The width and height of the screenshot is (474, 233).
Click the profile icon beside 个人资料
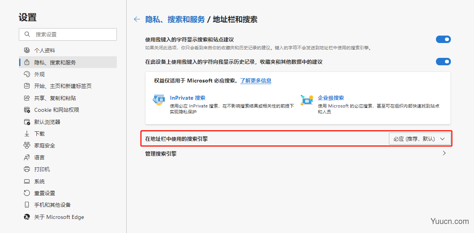click(x=27, y=50)
